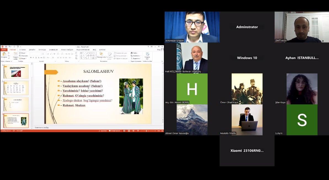Click the Вставить (Paste) clipboard icon
This screenshot has height=180, width=329.
tap(4, 54)
